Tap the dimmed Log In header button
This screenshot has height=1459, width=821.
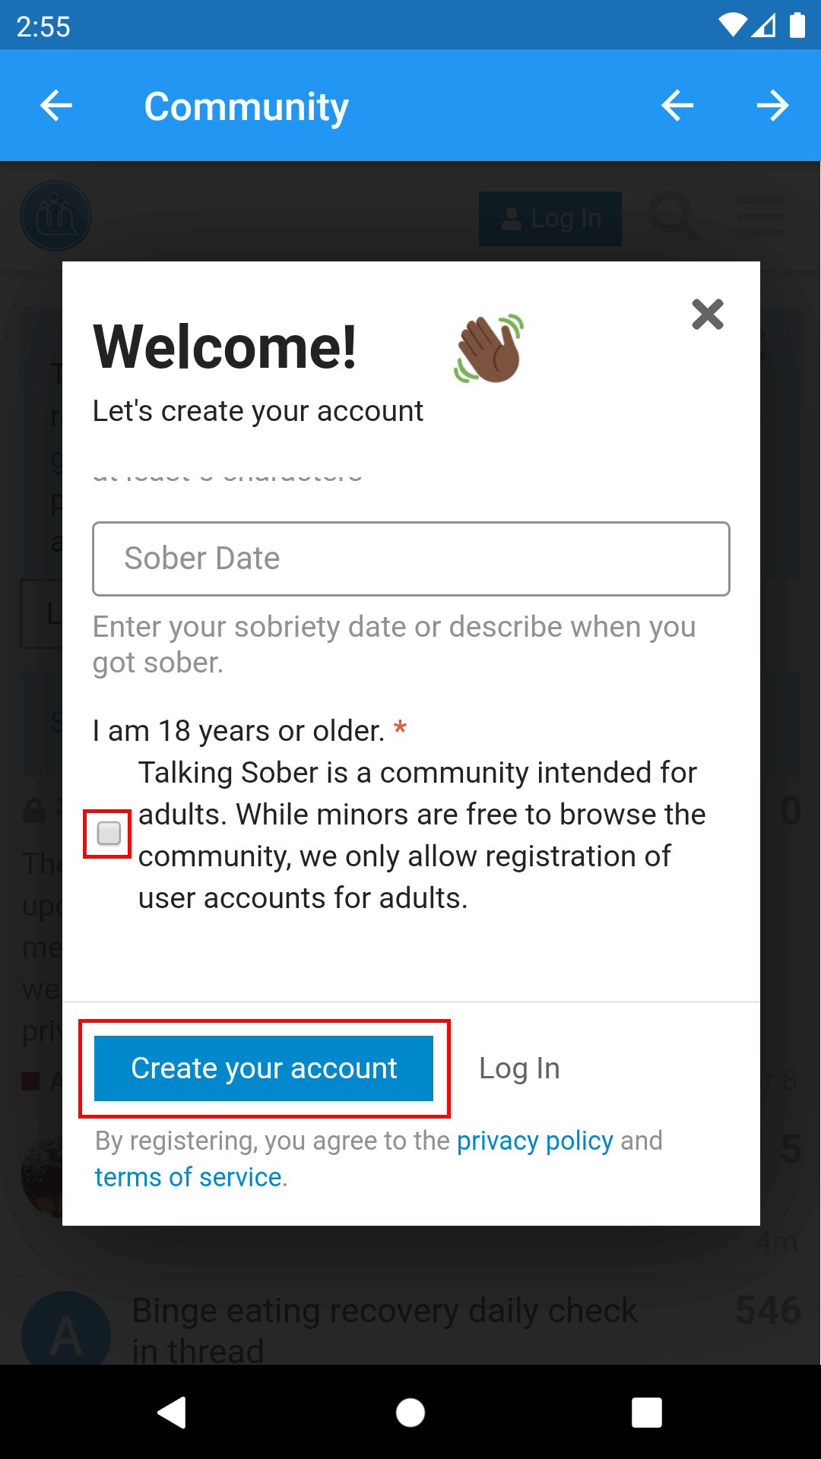550,219
